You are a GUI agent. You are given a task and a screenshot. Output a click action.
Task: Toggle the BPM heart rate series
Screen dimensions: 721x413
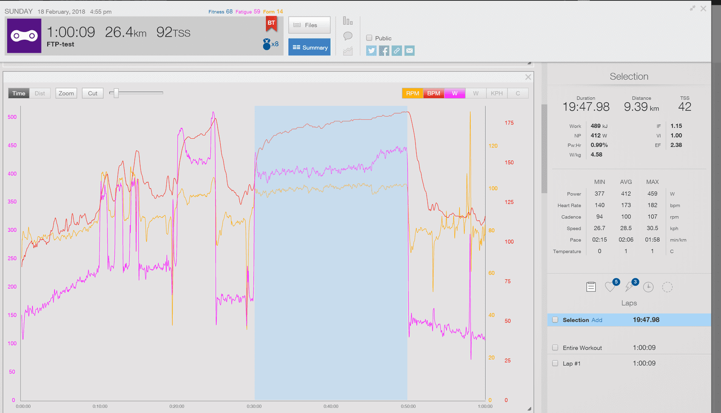coord(434,93)
